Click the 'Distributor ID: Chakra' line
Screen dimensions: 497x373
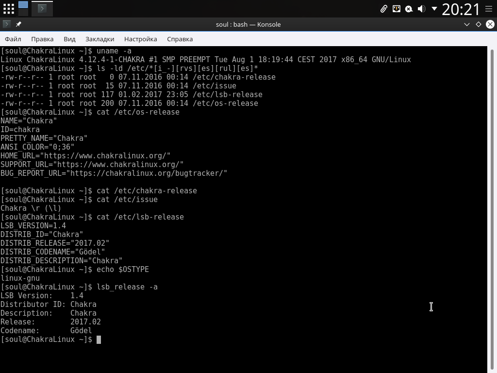[48, 304]
